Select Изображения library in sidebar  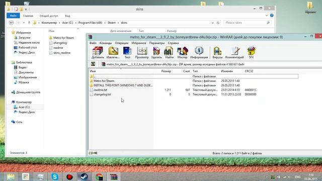pyautogui.click(x=28, y=77)
